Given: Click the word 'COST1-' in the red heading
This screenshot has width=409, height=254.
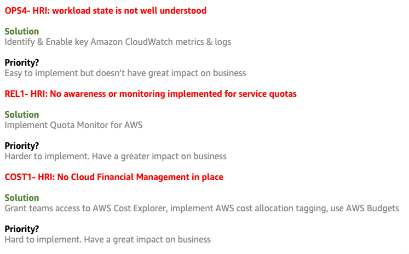Looking at the screenshot, I should (20, 177).
